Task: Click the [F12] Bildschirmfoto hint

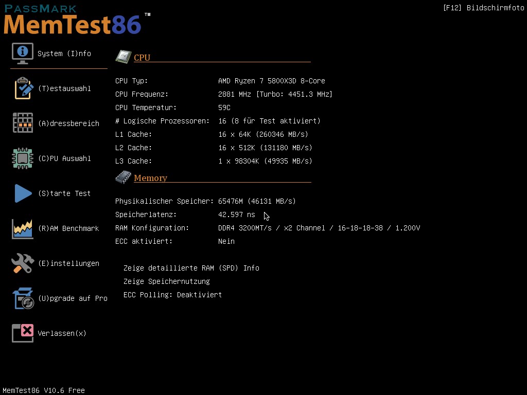Action: click(483, 8)
